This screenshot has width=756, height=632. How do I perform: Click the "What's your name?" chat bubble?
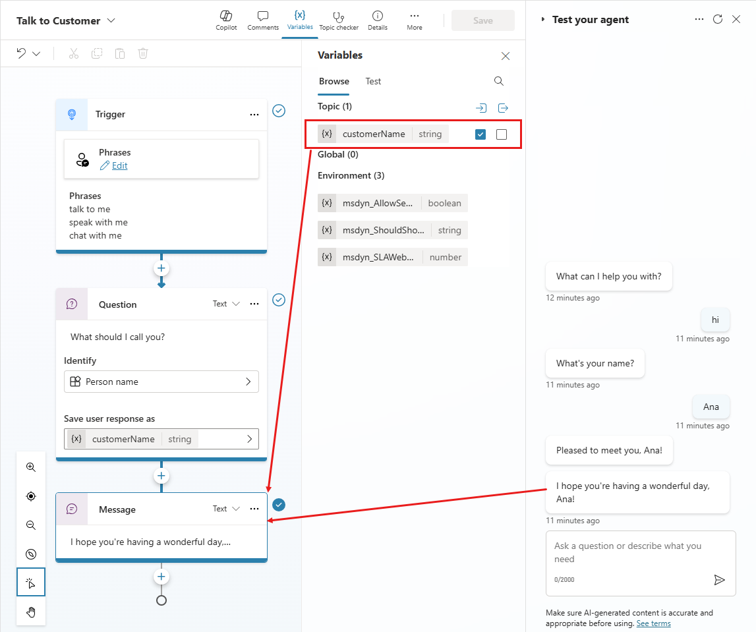(x=595, y=363)
